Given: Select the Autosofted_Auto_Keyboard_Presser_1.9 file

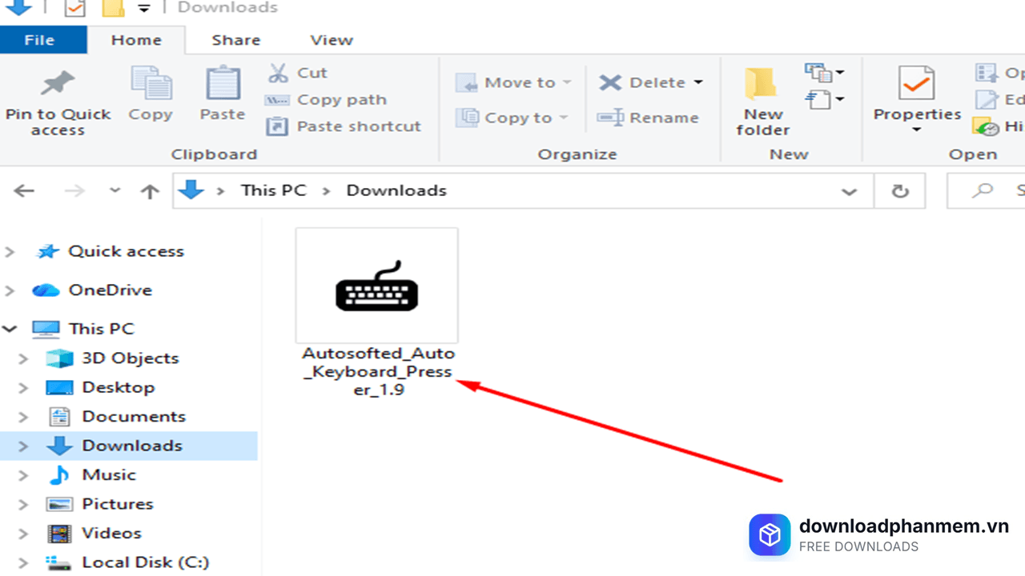Looking at the screenshot, I should 377,314.
